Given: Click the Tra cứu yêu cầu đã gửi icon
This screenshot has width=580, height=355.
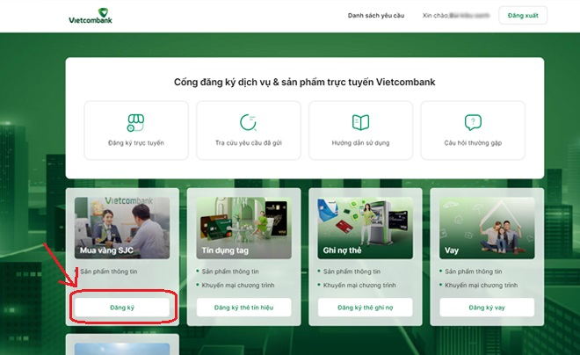Looking at the screenshot, I should point(248,122).
